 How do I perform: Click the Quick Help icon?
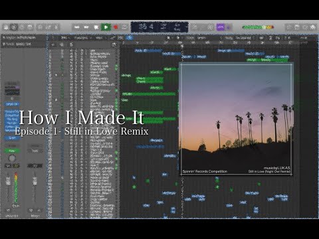(x=22, y=27)
